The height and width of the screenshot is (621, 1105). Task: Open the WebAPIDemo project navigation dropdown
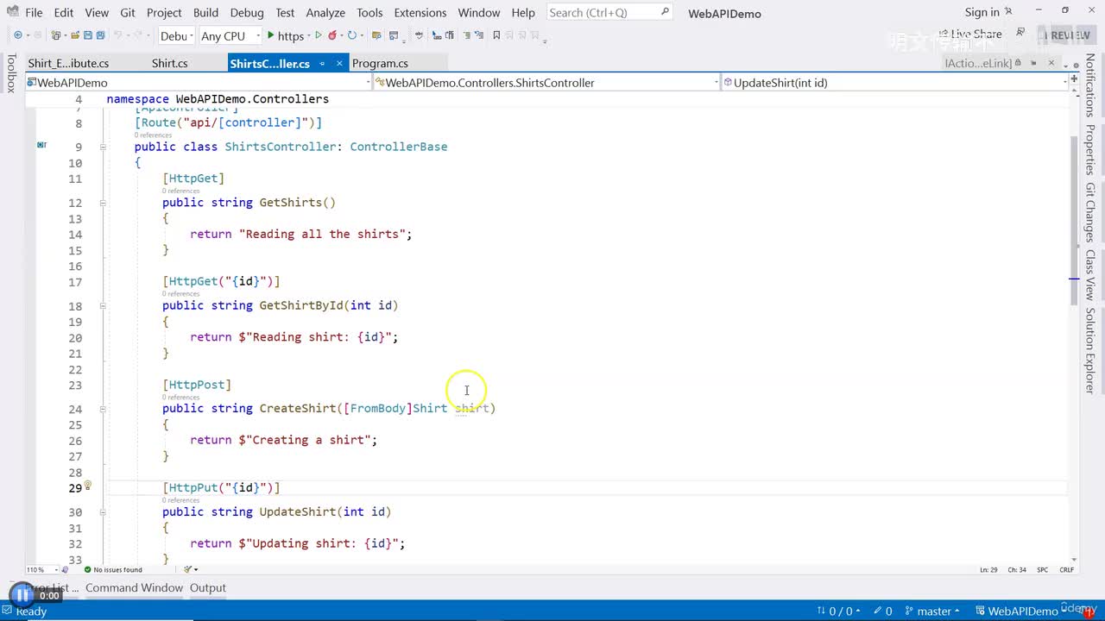click(x=199, y=83)
